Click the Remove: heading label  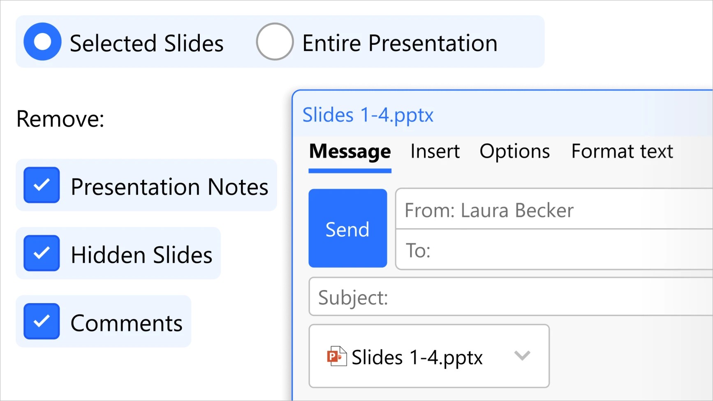tap(60, 119)
